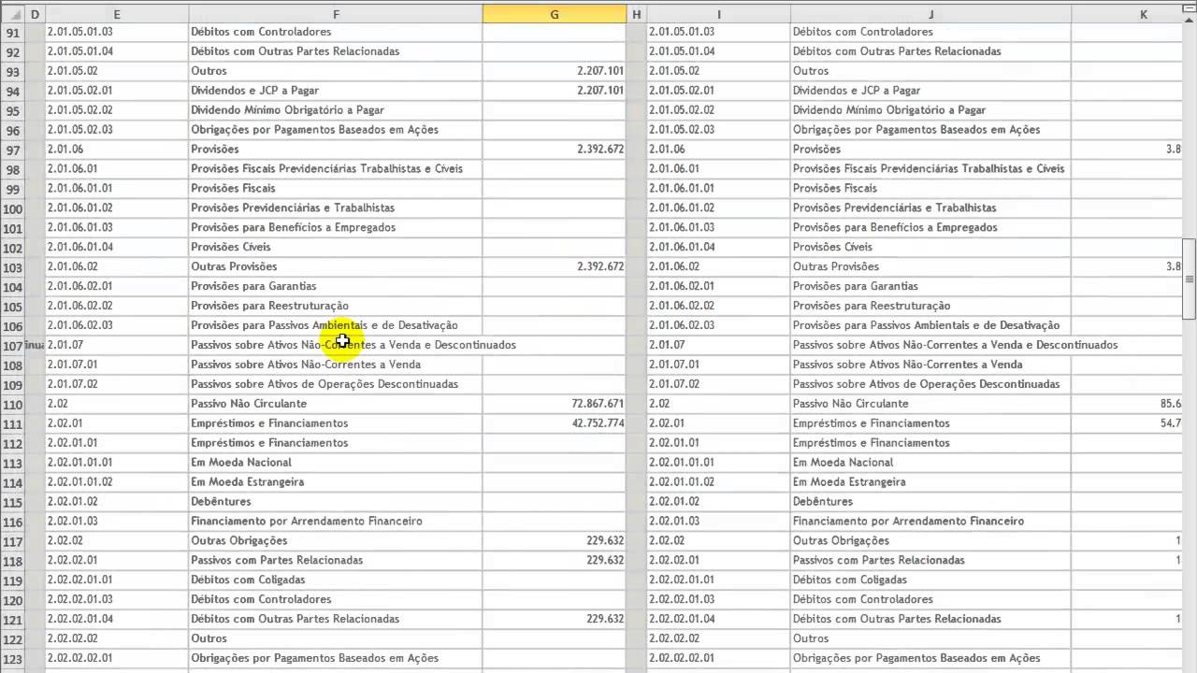The image size is (1197, 673).
Task: Select column G header
Action: click(555, 14)
